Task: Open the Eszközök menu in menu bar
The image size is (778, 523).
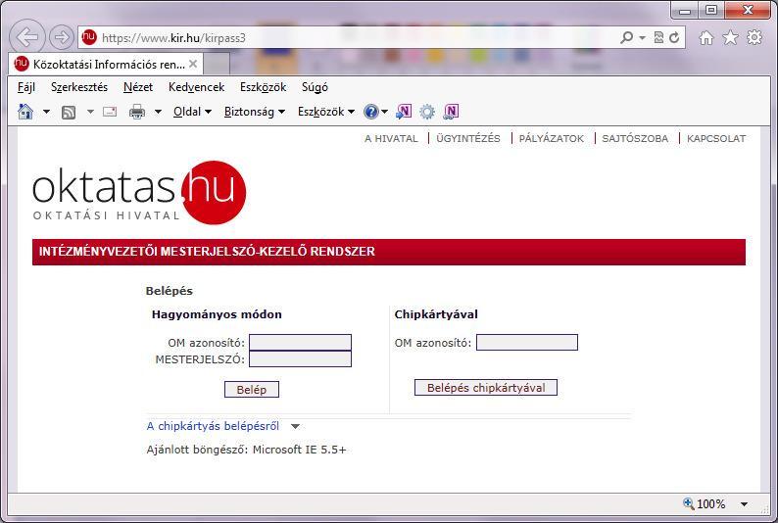Action: [263, 87]
